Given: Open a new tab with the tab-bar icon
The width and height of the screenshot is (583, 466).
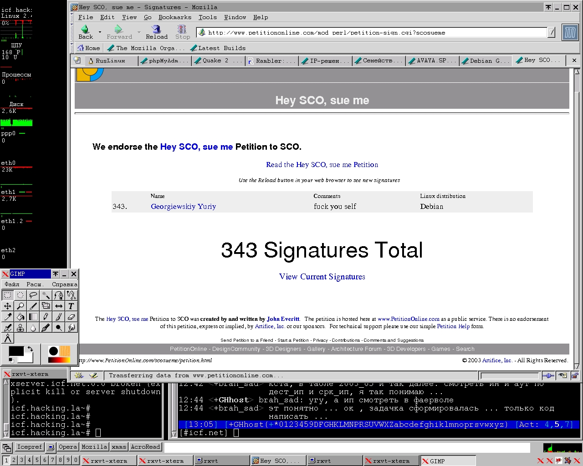Looking at the screenshot, I should point(77,61).
